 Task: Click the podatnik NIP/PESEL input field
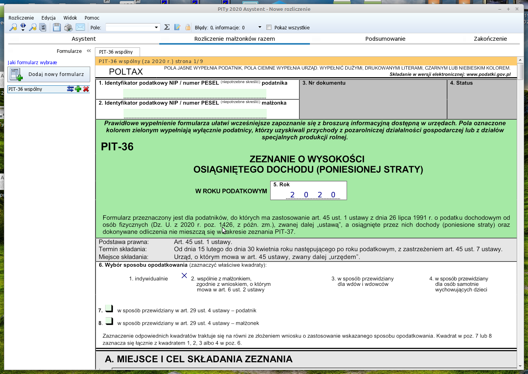pyautogui.click(x=195, y=93)
